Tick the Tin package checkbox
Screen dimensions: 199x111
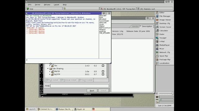pos(103,66)
